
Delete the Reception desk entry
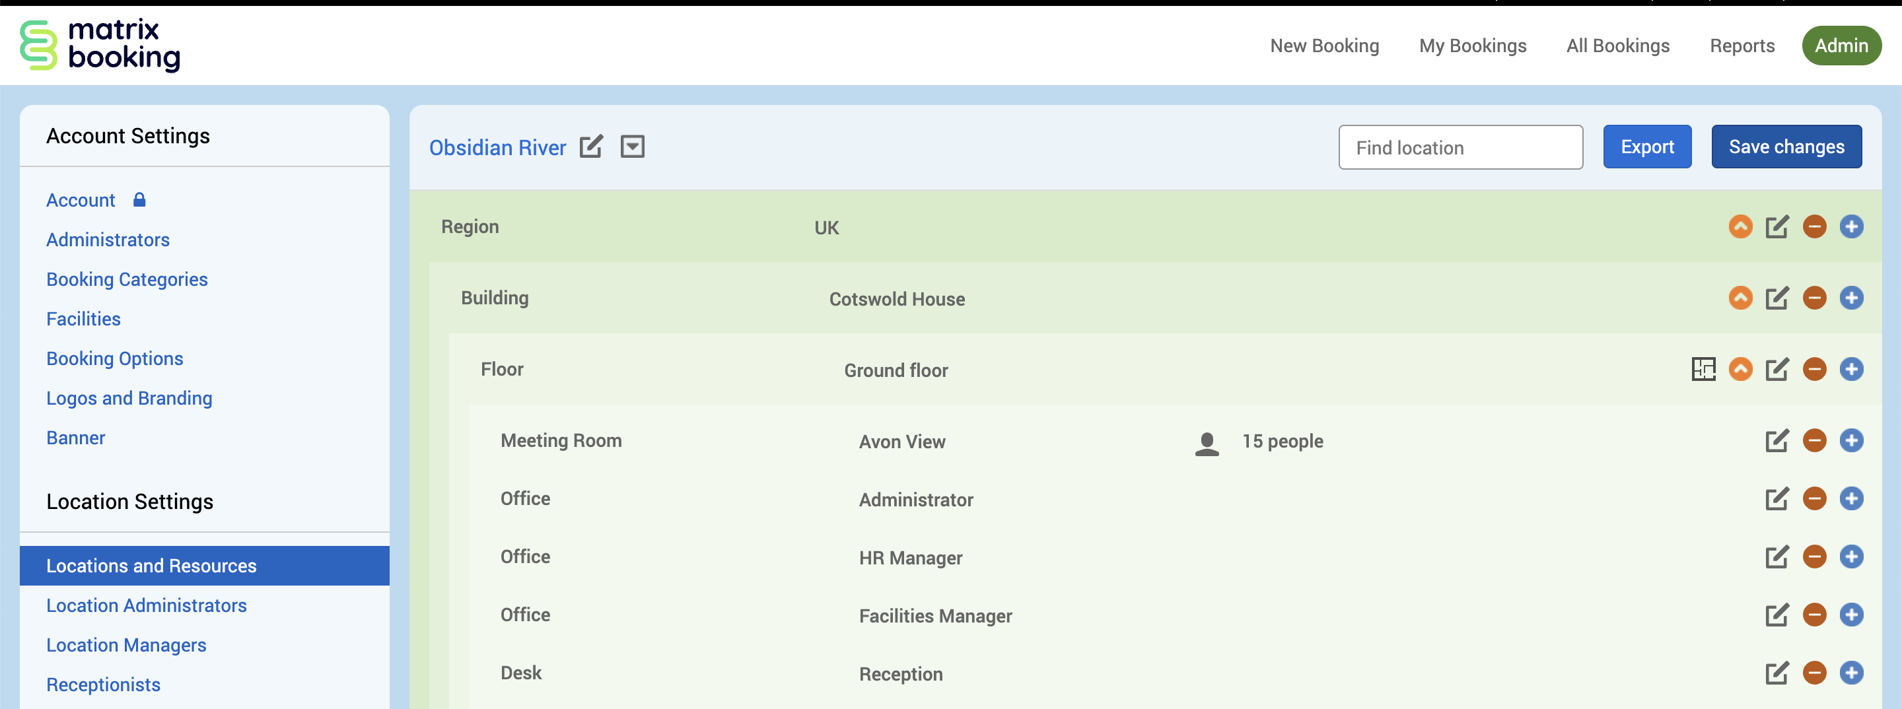coord(1814,672)
